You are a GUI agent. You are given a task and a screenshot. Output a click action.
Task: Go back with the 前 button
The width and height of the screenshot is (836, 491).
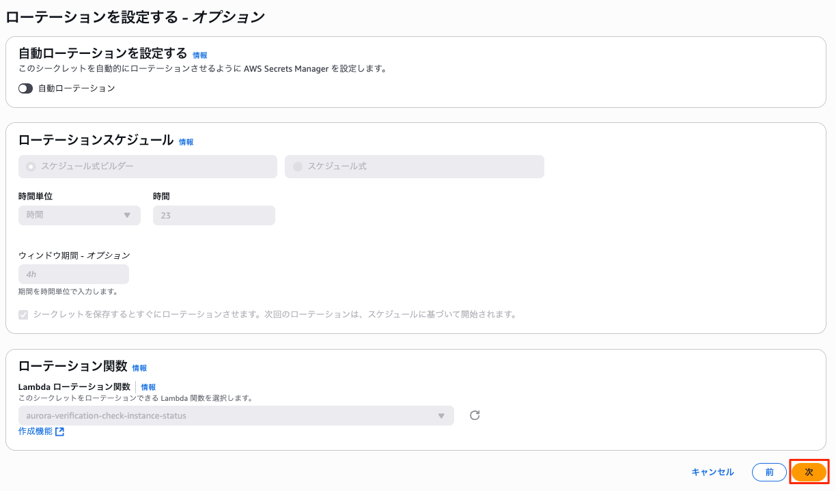tap(769, 472)
